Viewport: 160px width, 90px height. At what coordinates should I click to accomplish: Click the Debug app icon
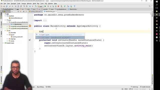48,6
